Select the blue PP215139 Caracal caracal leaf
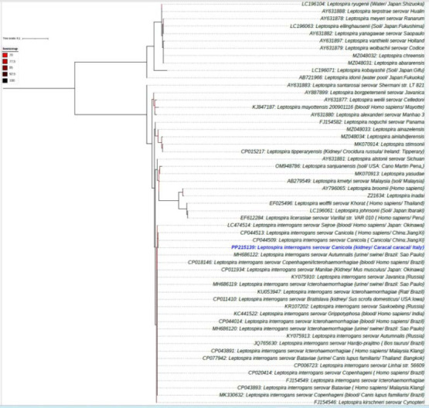The height and width of the screenshot is (408, 429). tap(328, 247)
